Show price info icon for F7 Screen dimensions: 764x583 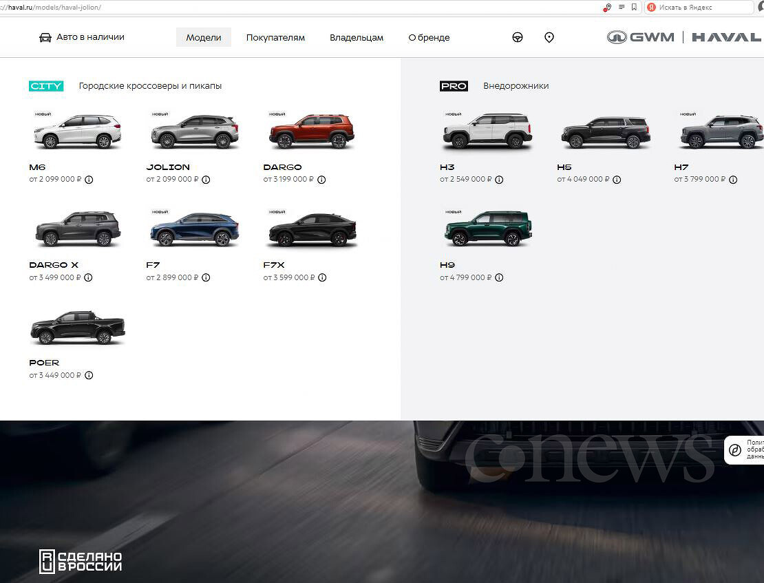tap(206, 277)
